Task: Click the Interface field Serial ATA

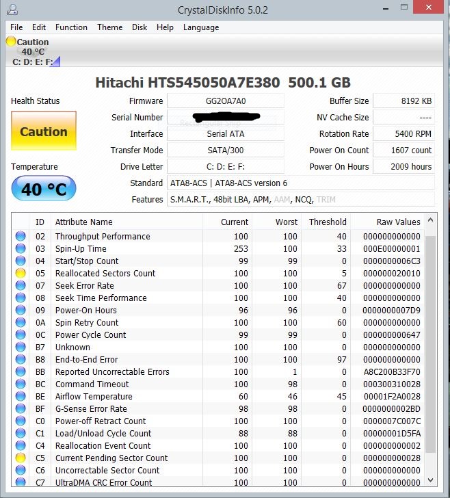Action: tap(226, 133)
